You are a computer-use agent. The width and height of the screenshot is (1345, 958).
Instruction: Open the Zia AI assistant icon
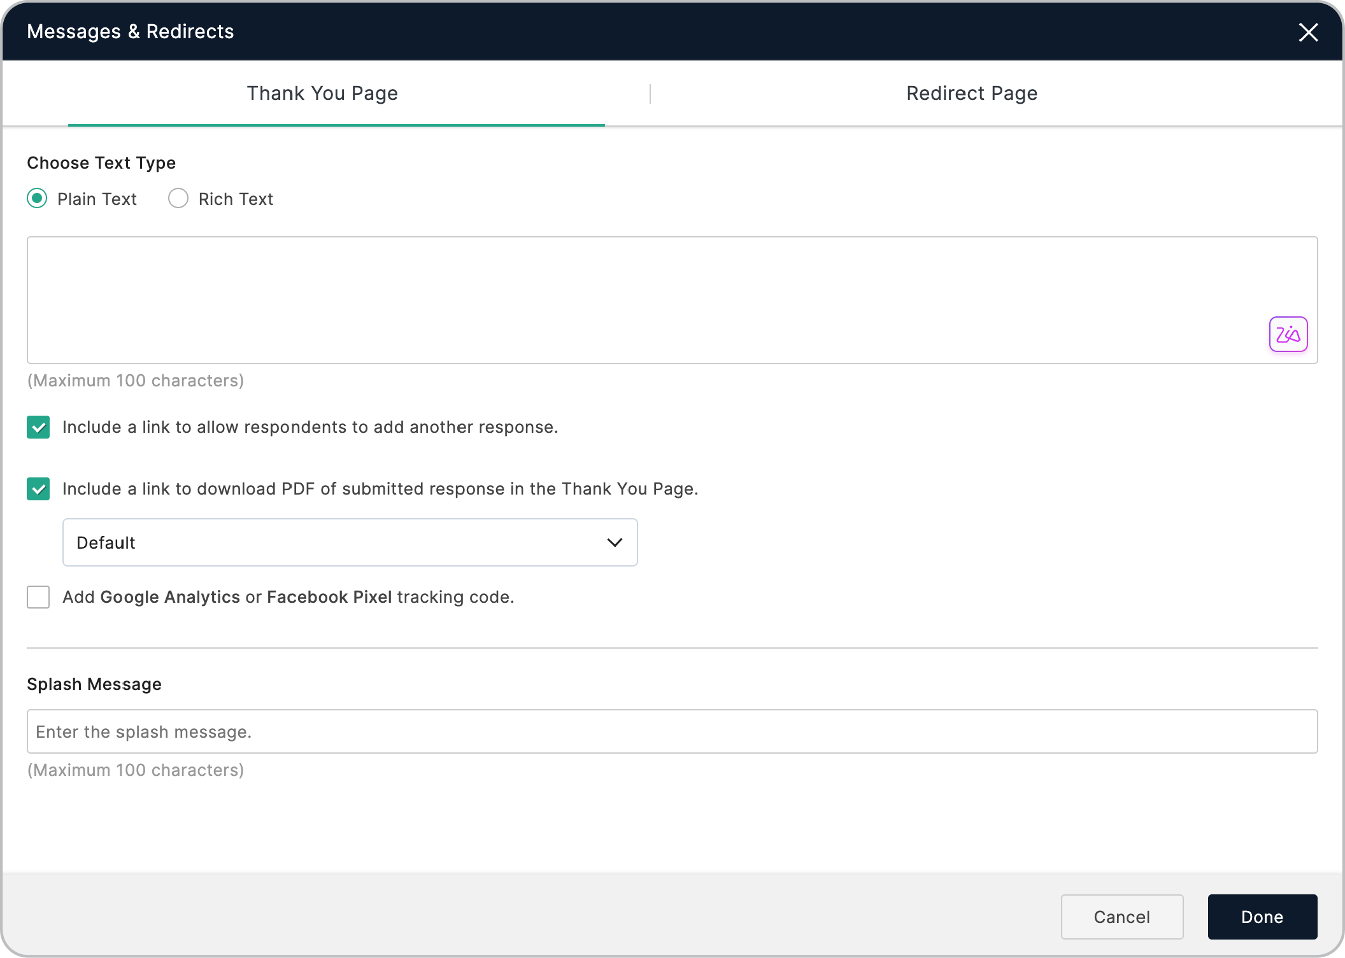[x=1288, y=334]
